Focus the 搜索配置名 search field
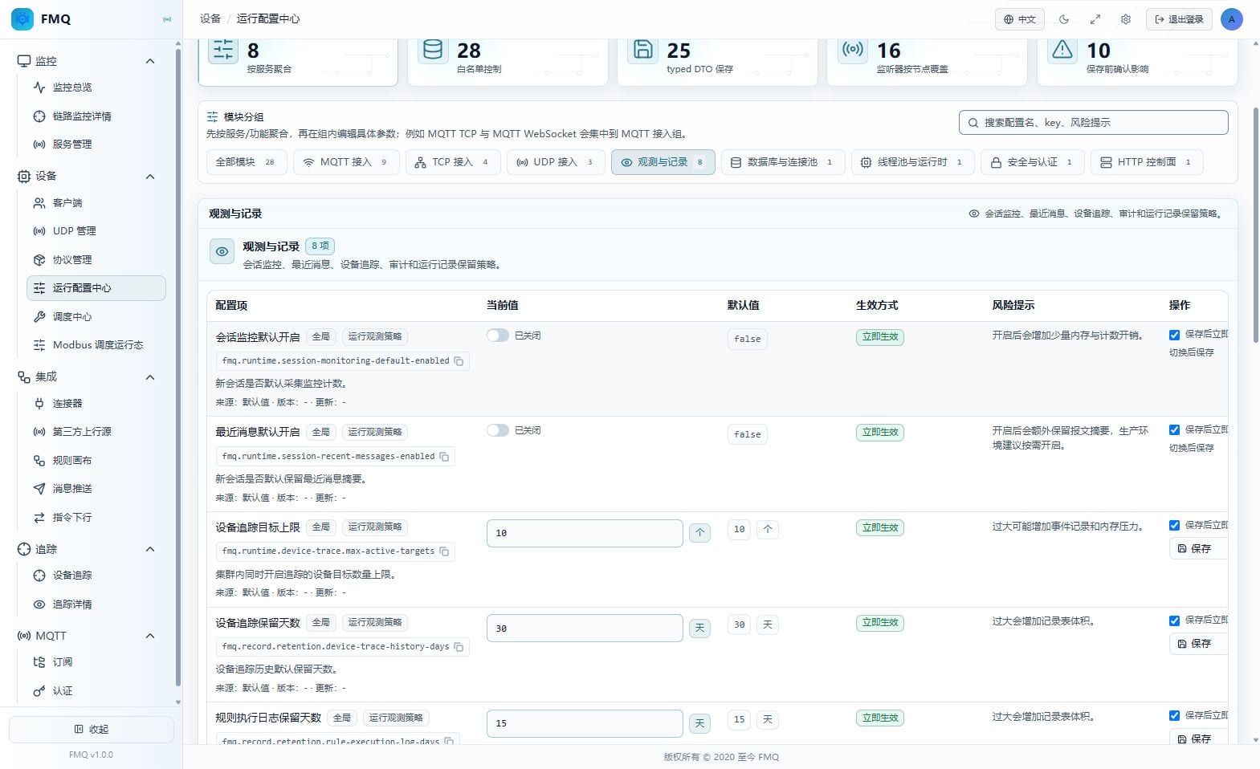The height and width of the screenshot is (769, 1260). click(x=1094, y=123)
